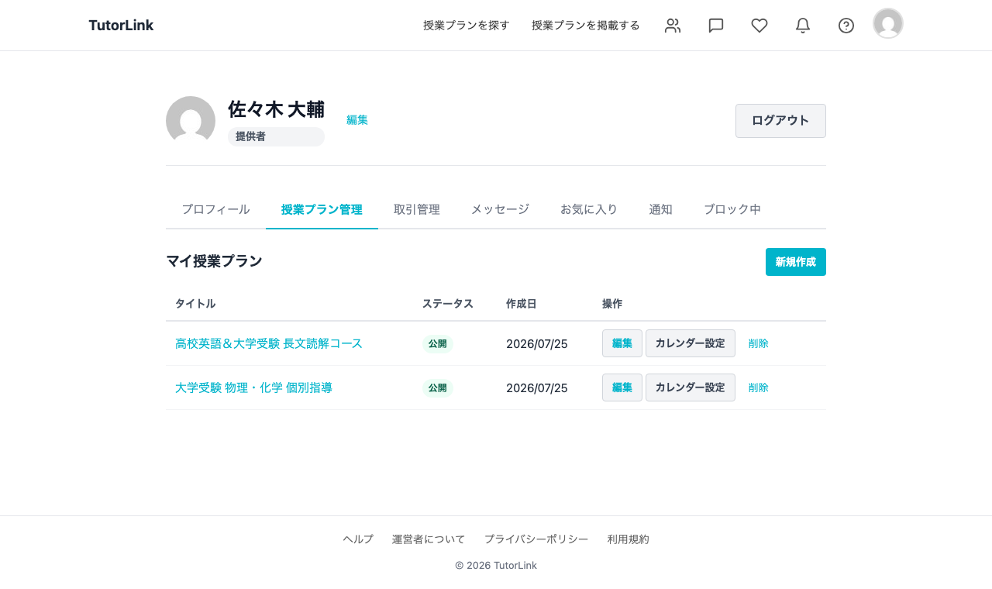992x589 pixels.
Task: Click the 公開 status badge of 長文読解コース
Action: 438,343
